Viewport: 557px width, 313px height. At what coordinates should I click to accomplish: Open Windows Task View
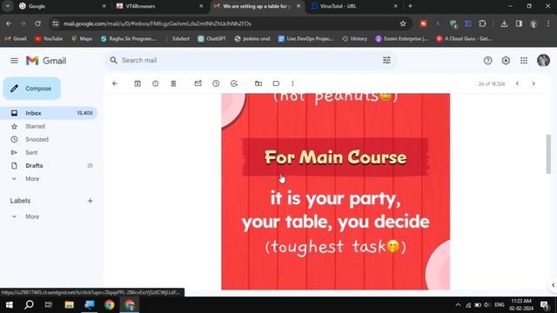pos(49,305)
